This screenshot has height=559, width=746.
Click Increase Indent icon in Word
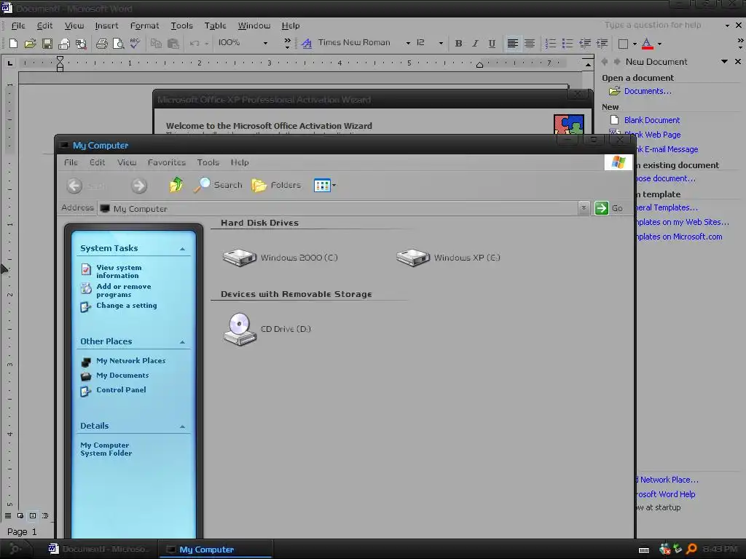602,44
